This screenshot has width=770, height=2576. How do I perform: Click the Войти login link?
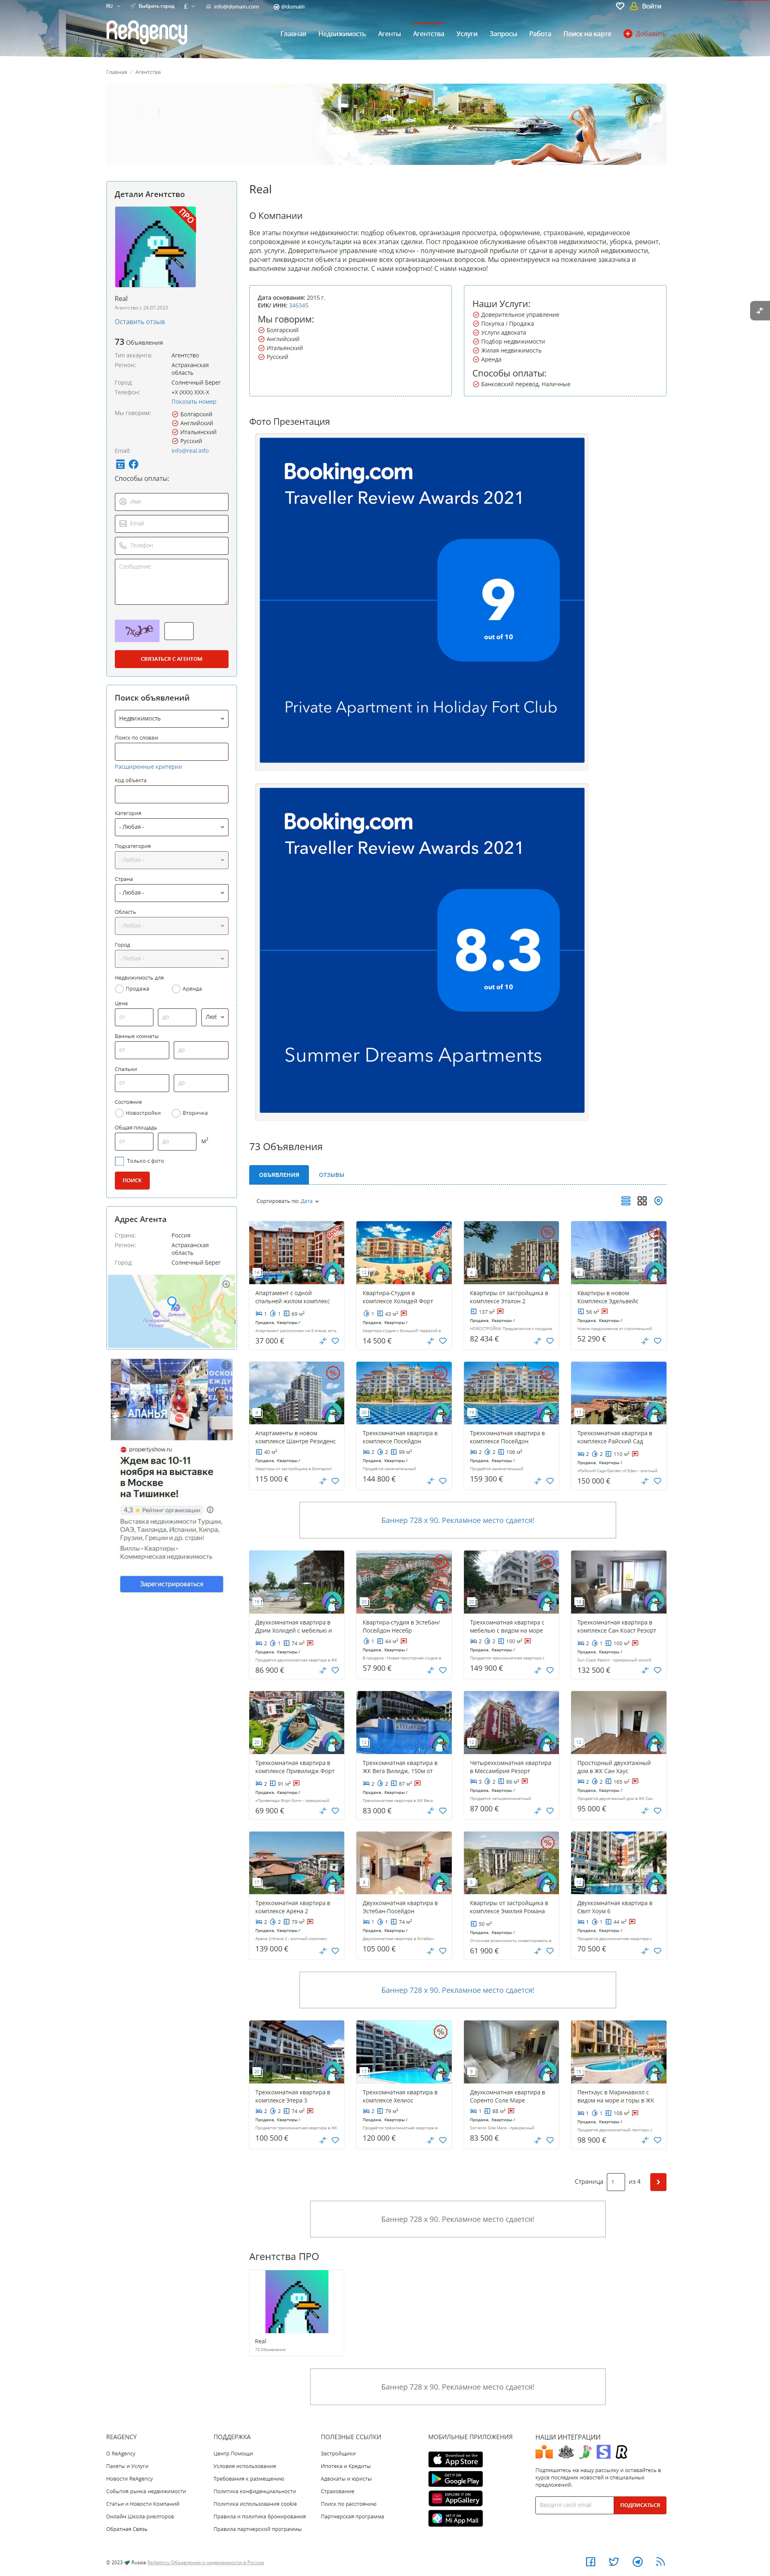click(651, 6)
